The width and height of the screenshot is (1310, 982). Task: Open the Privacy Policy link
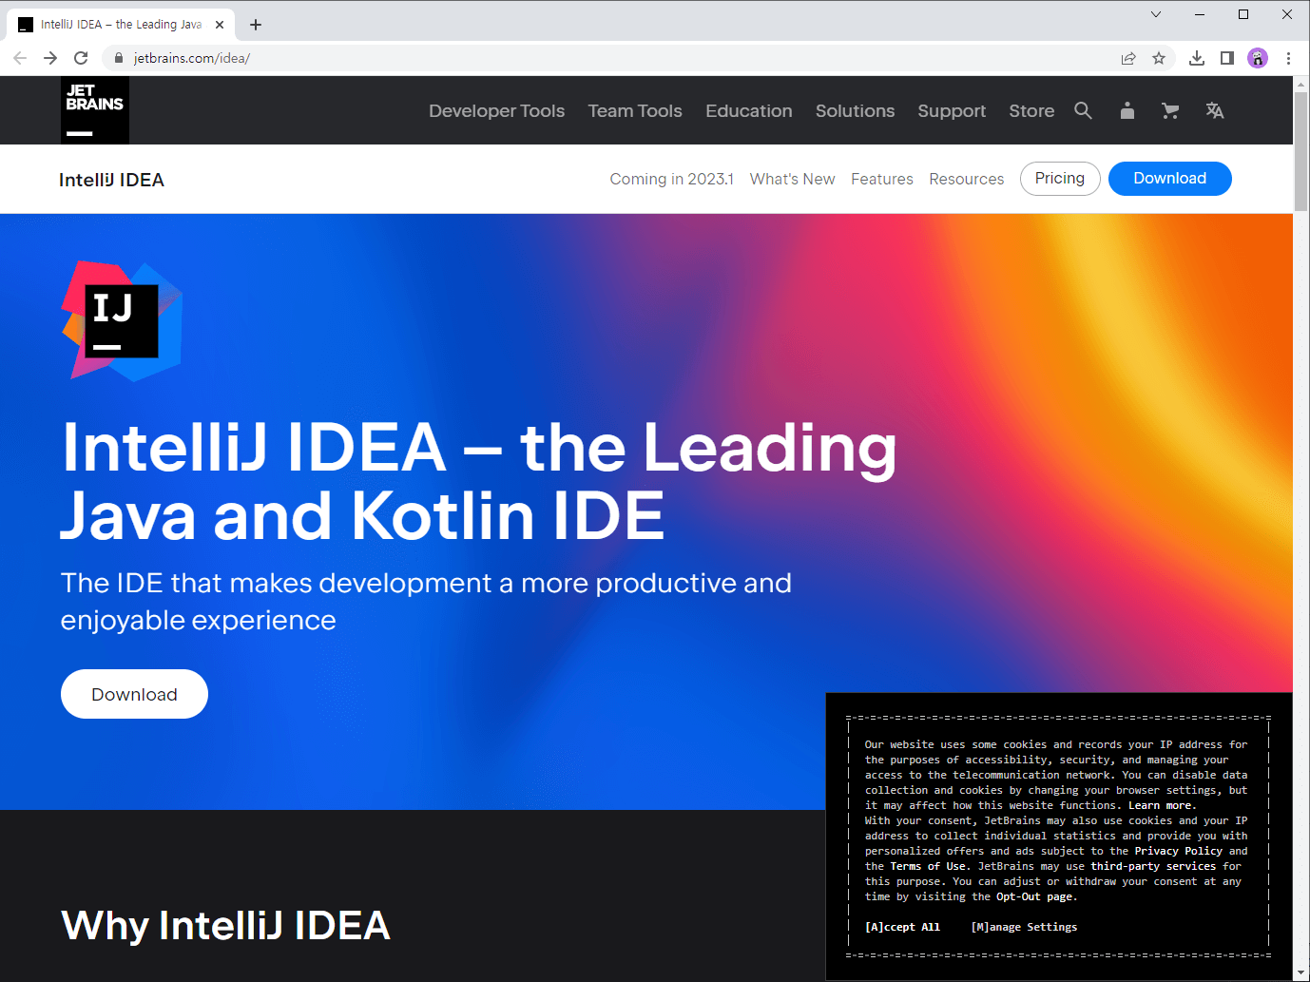pos(1178,851)
